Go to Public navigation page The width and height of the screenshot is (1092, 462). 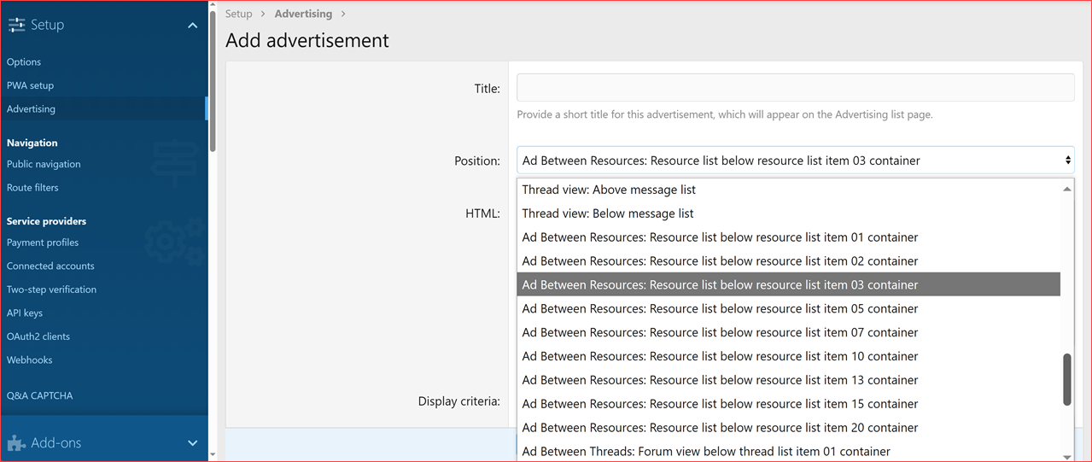(x=44, y=164)
